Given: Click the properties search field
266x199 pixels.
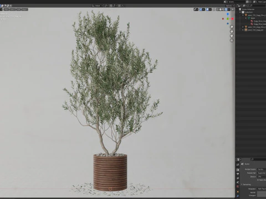Looking at the screenshot, I should [x=258, y=159].
